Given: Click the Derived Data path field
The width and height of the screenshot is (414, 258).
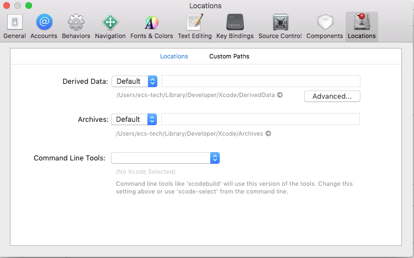Looking at the screenshot, I should pos(261,81).
